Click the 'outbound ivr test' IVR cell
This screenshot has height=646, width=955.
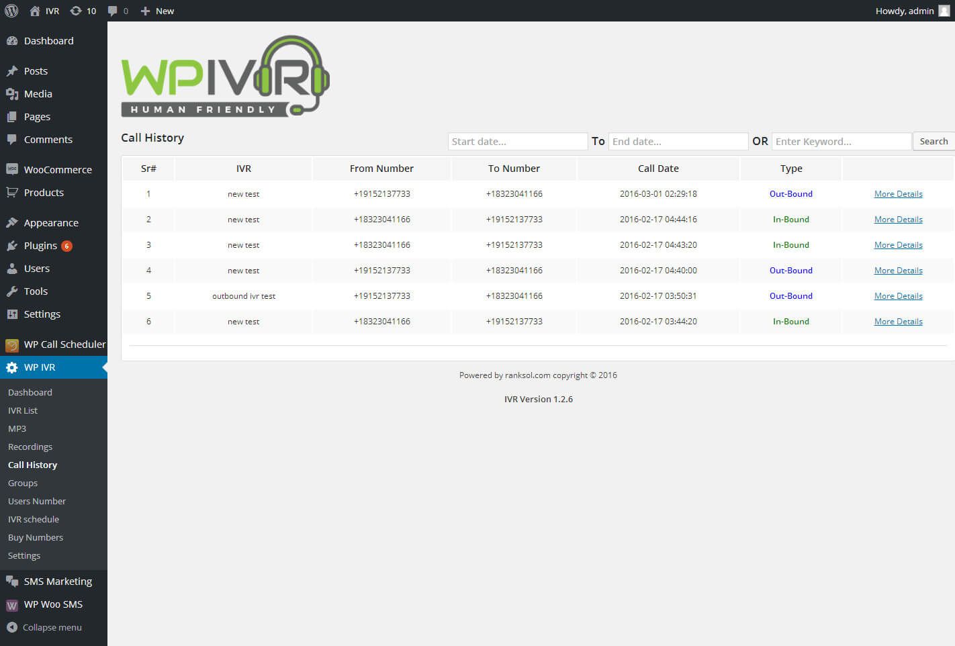[244, 296]
